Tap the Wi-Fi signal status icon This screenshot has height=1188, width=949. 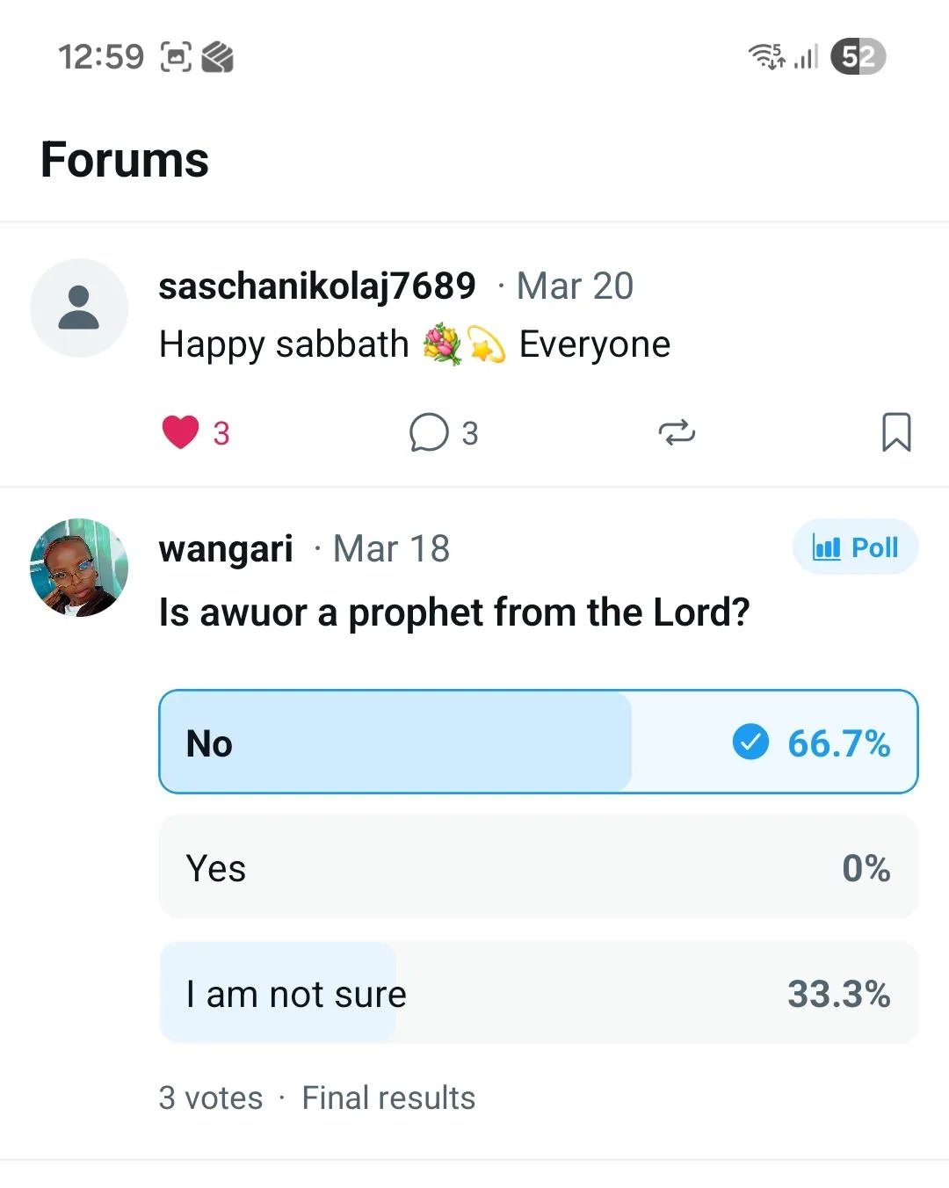pos(766,56)
